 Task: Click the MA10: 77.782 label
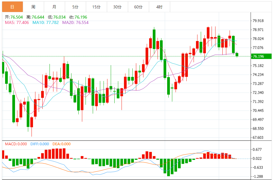[x=46, y=22]
